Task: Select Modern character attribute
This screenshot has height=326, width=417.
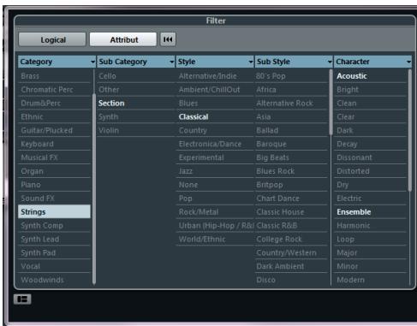Action: pos(371,280)
